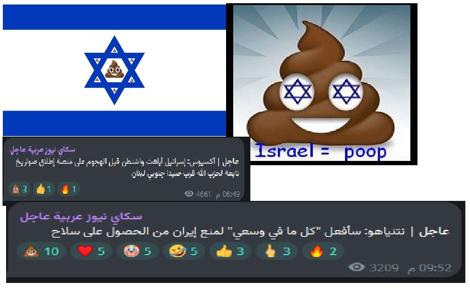
Task: Click the pile emoji reaction with count 10
Action: [41, 252]
